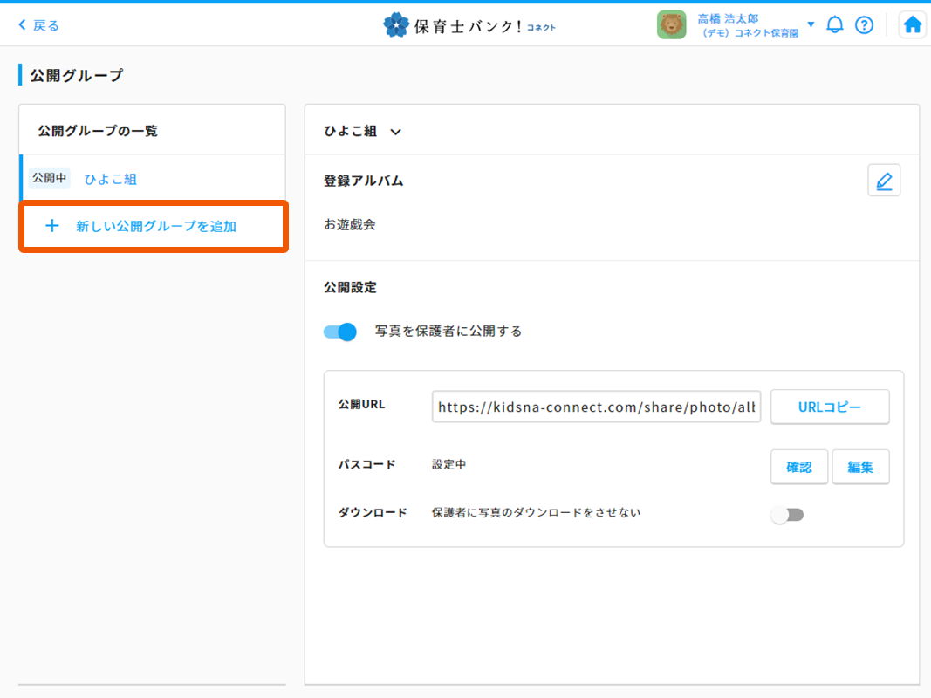
Task: Open the notifications bell icon
Action: 835,24
